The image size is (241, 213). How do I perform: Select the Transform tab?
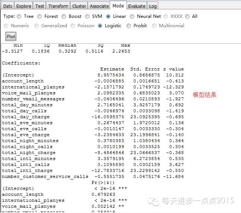tap(58, 6)
